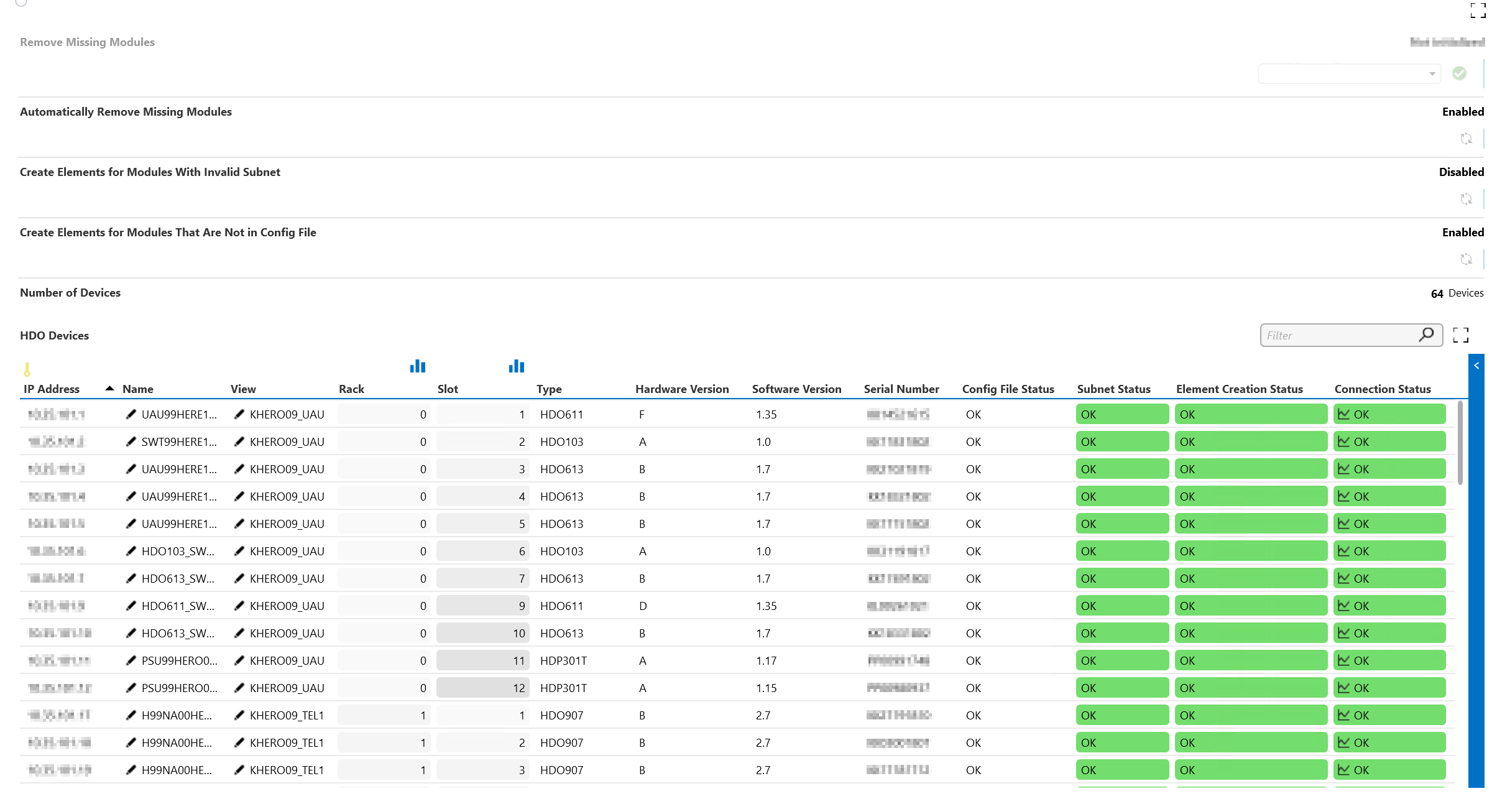Click the magnifier icon in the Filter box
Viewport: 1492px width, 804px height.
(1426, 335)
